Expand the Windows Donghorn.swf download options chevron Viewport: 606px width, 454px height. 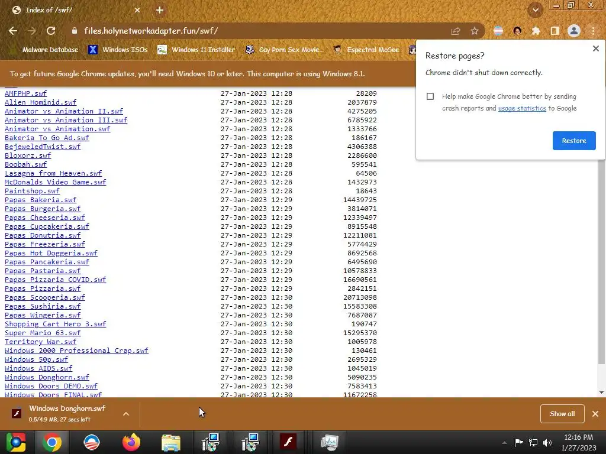pyautogui.click(x=126, y=414)
